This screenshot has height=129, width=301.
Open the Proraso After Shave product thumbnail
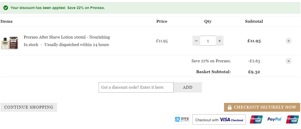click(10, 43)
